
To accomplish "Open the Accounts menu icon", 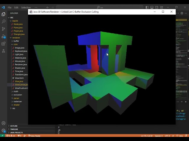I will tap(4, 123).
